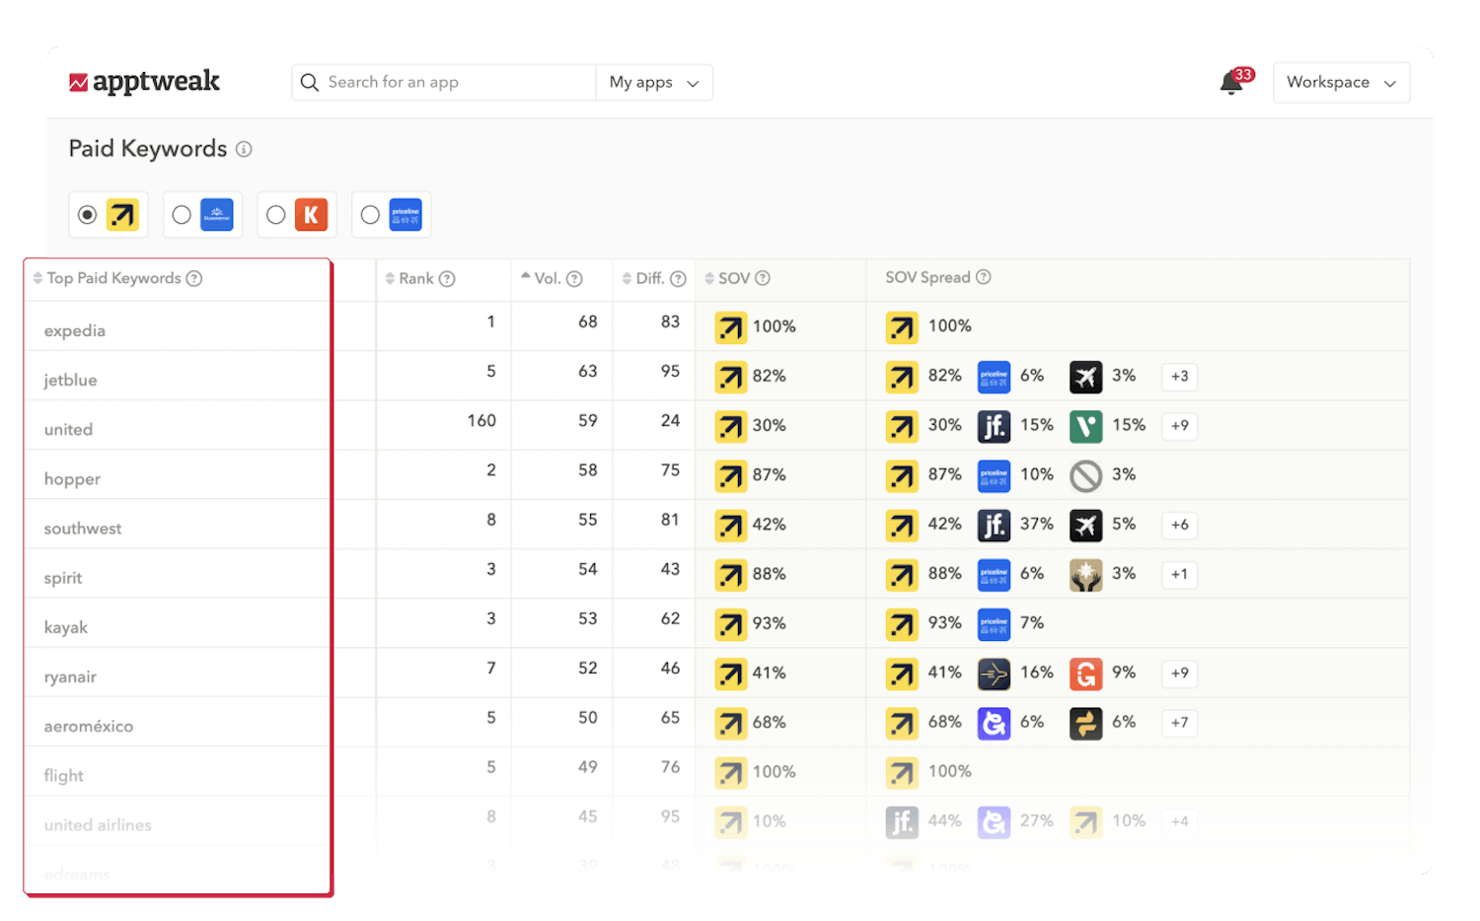Select the orange K app radio button

[x=276, y=215]
